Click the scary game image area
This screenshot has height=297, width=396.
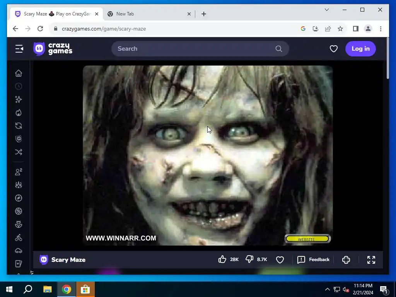(x=208, y=155)
